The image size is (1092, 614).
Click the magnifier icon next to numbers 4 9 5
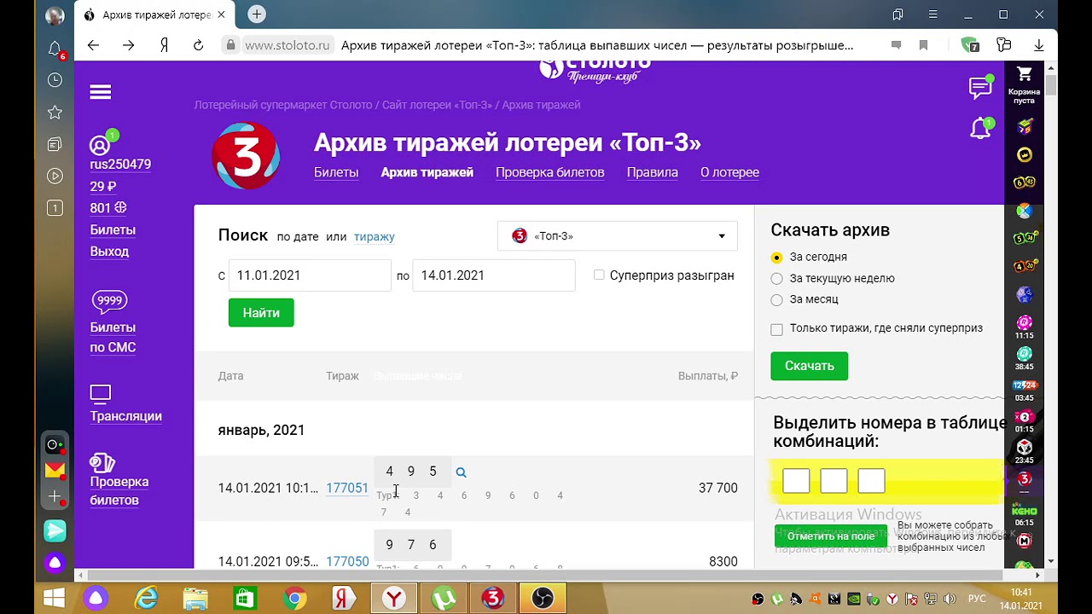pos(461,472)
